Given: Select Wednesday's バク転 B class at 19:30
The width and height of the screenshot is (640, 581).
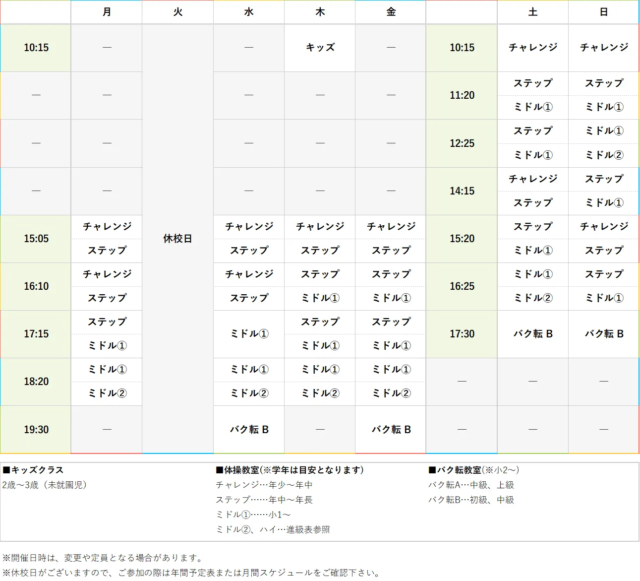Looking at the screenshot, I should pos(248,429).
